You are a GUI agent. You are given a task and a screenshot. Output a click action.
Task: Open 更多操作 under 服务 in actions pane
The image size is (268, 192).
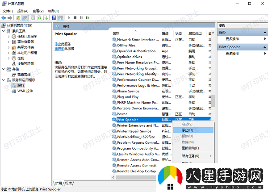(x=232, y=39)
